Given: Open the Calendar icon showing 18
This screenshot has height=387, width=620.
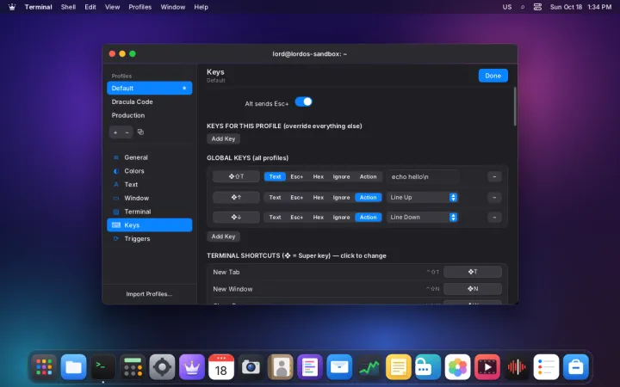Looking at the screenshot, I should [221, 367].
